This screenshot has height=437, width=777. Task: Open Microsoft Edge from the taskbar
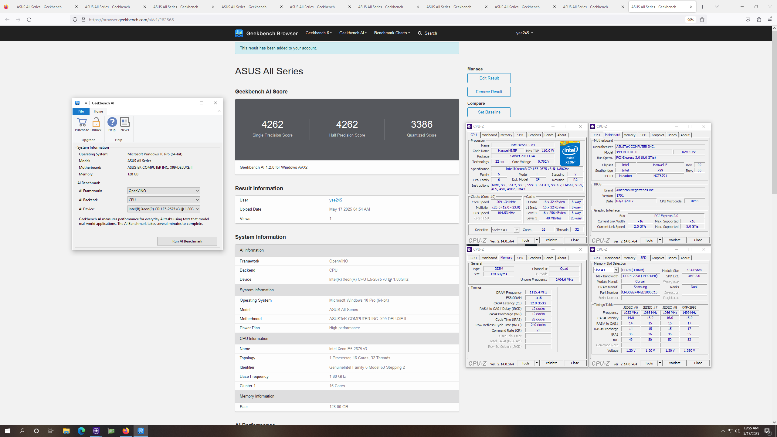pyautogui.click(x=81, y=431)
